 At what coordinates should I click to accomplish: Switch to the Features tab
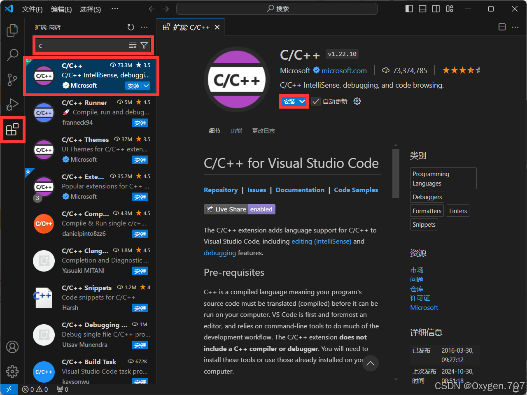(x=236, y=131)
